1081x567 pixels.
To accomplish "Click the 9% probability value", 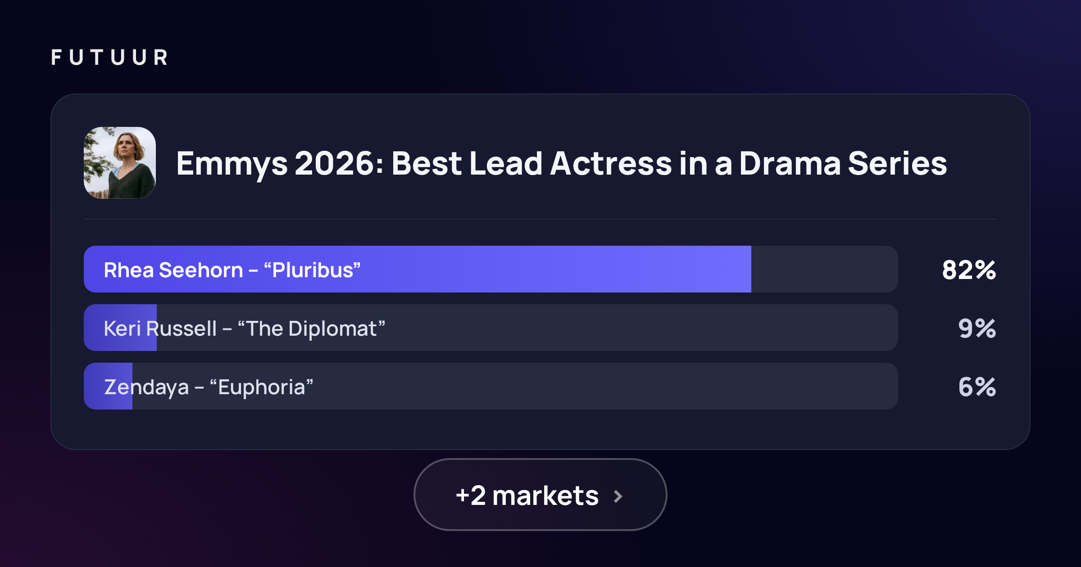I will (x=977, y=328).
